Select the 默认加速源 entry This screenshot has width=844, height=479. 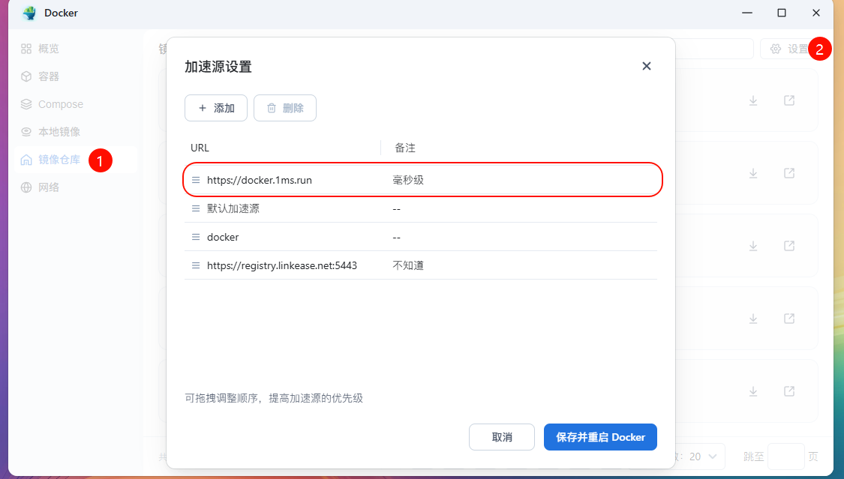tap(233, 208)
